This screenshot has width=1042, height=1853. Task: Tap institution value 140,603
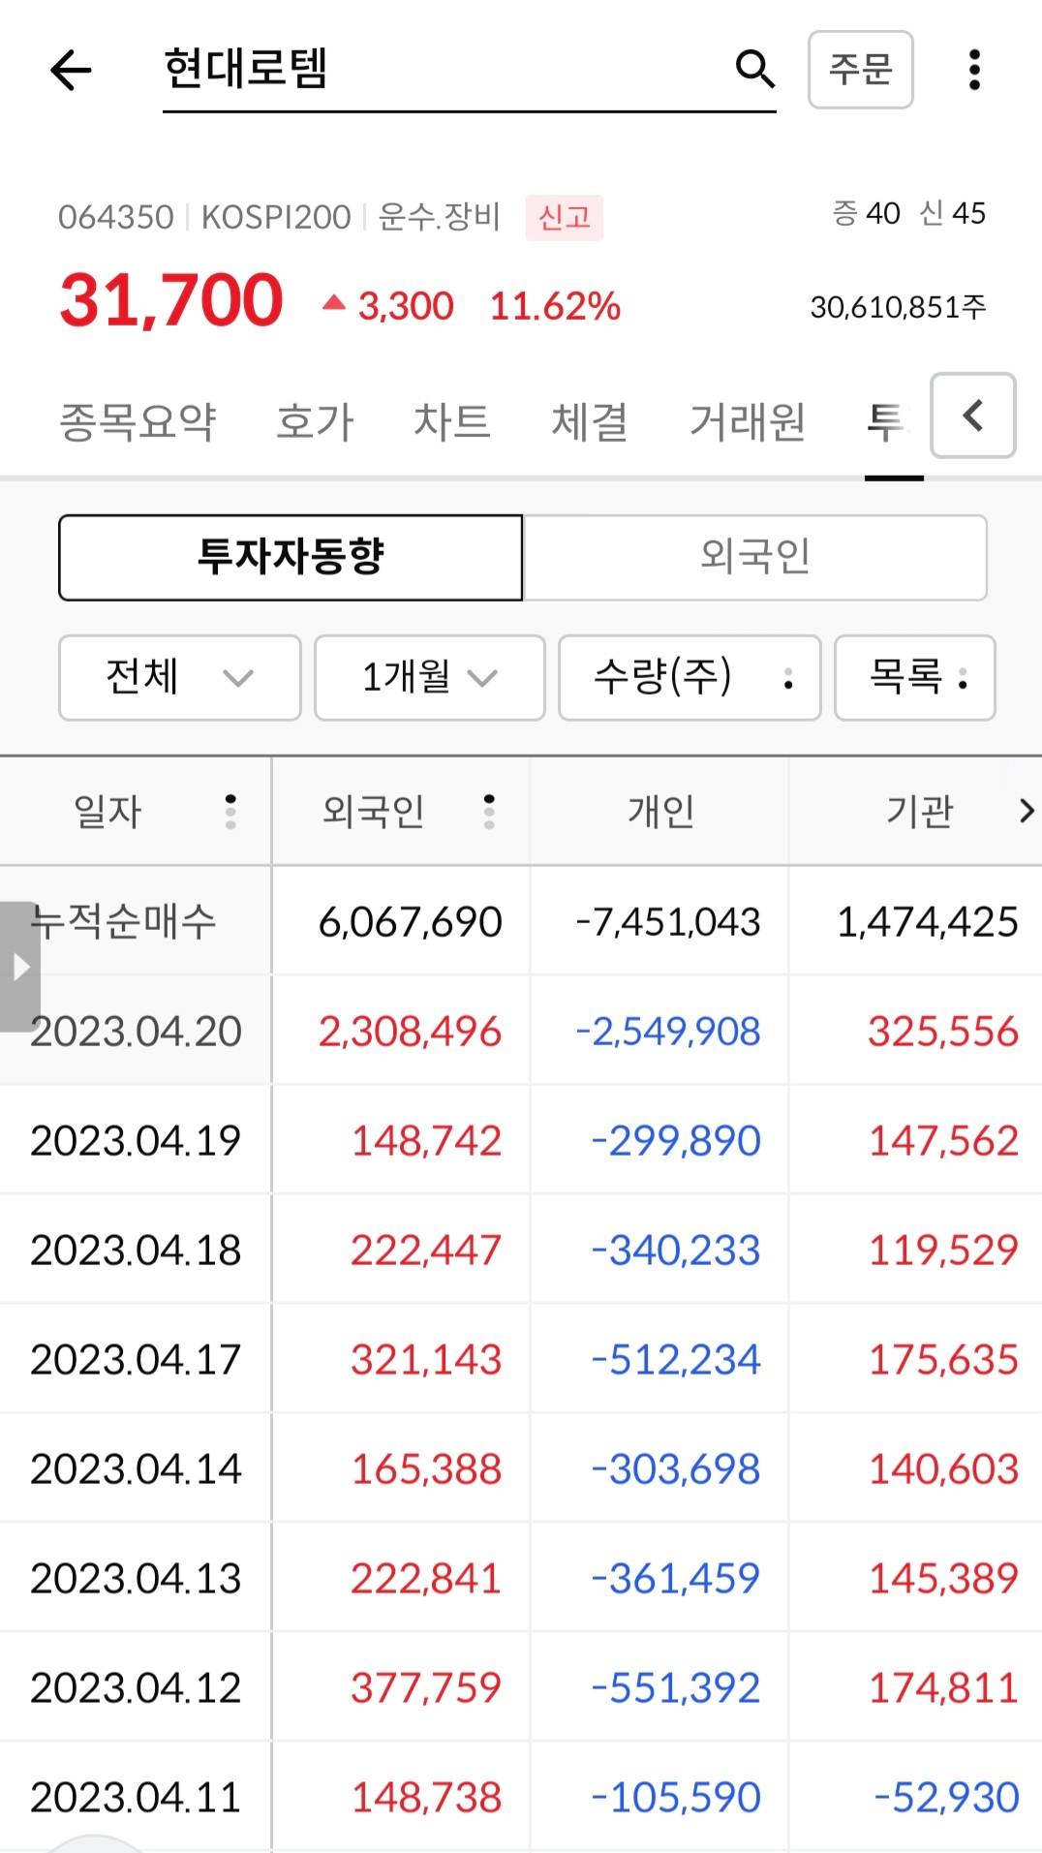pyautogui.click(x=943, y=1469)
